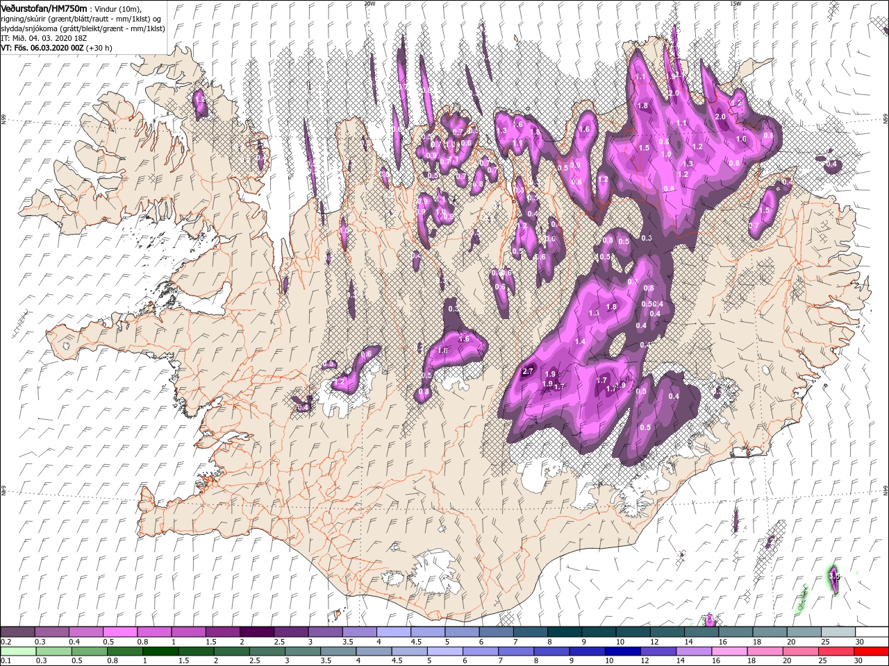Screen dimensions: 889x666
Task: Click the 2.7 precipitation value on the map
Action: pyautogui.click(x=527, y=372)
